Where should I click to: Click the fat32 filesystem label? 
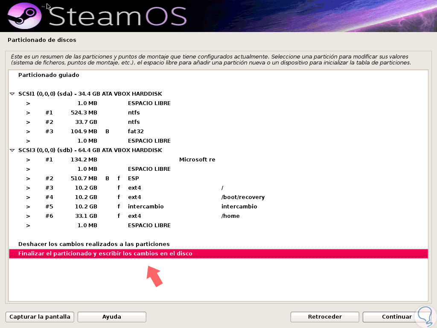[136, 132]
